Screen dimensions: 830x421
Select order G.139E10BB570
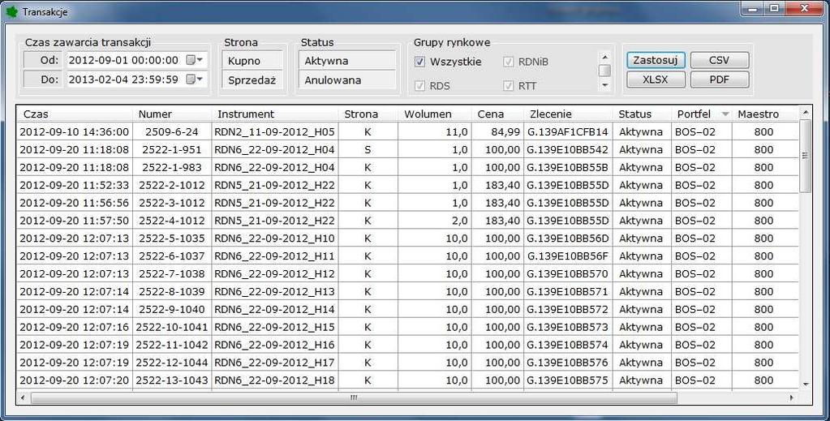click(x=568, y=274)
